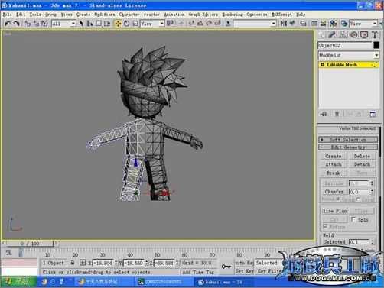Open the Modify command panel tab
Viewport: 384px width, 288px height.
coord(332,34)
